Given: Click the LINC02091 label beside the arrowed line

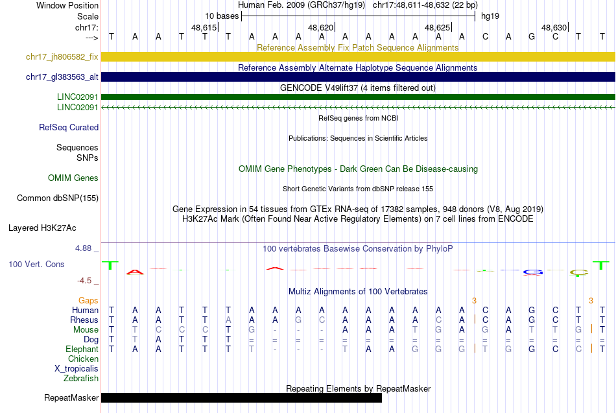Looking at the screenshot, I should [x=77, y=107].
